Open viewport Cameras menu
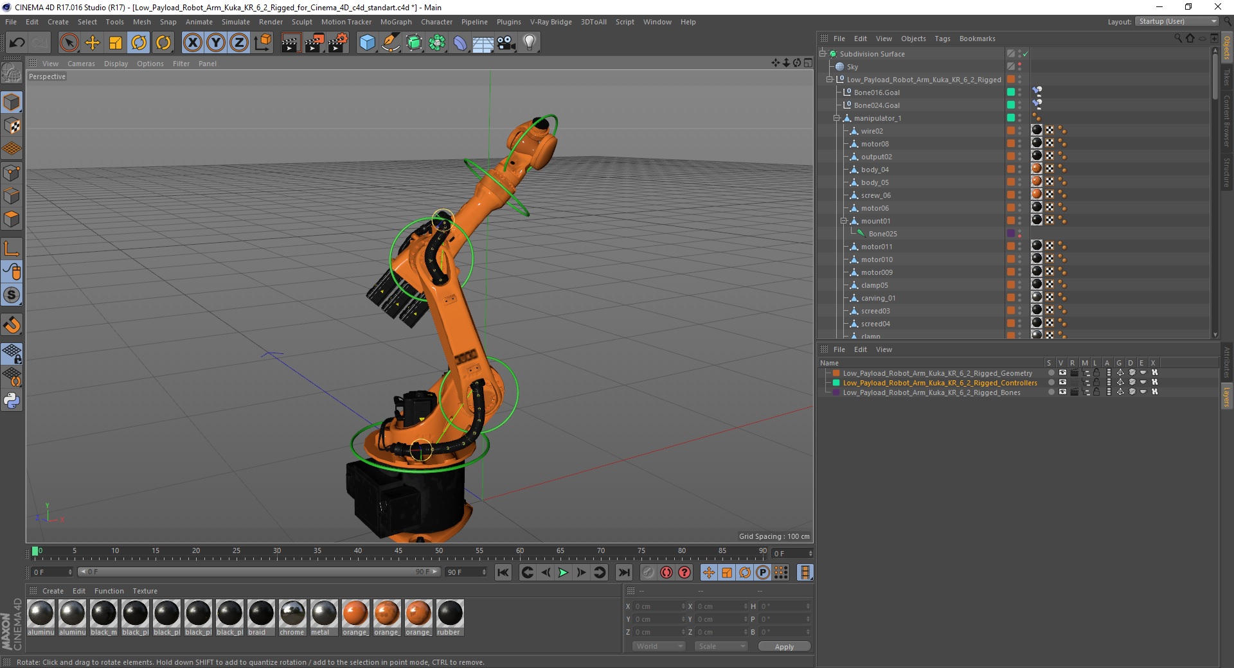The height and width of the screenshot is (668, 1234). (81, 64)
